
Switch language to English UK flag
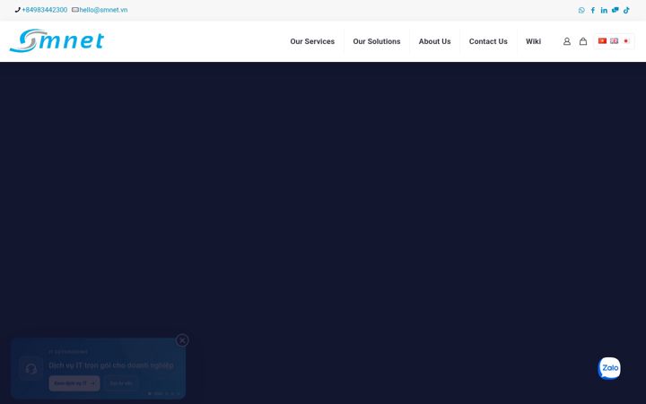(614, 40)
